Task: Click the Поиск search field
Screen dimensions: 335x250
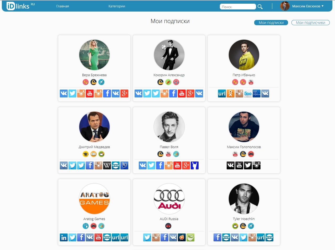Action: pyautogui.click(x=238, y=7)
